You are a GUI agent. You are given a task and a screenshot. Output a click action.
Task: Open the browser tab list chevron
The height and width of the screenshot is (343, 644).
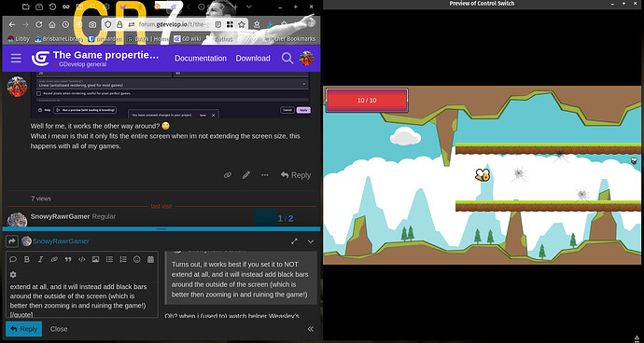pyautogui.click(x=249, y=7)
